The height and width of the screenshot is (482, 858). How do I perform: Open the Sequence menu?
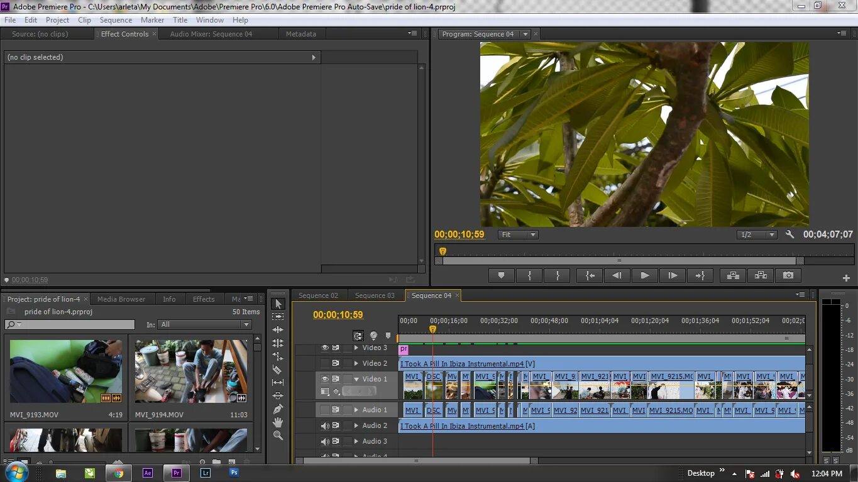116,20
